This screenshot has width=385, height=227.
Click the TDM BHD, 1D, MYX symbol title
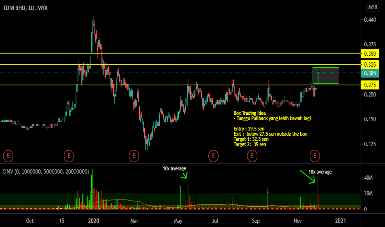point(25,8)
